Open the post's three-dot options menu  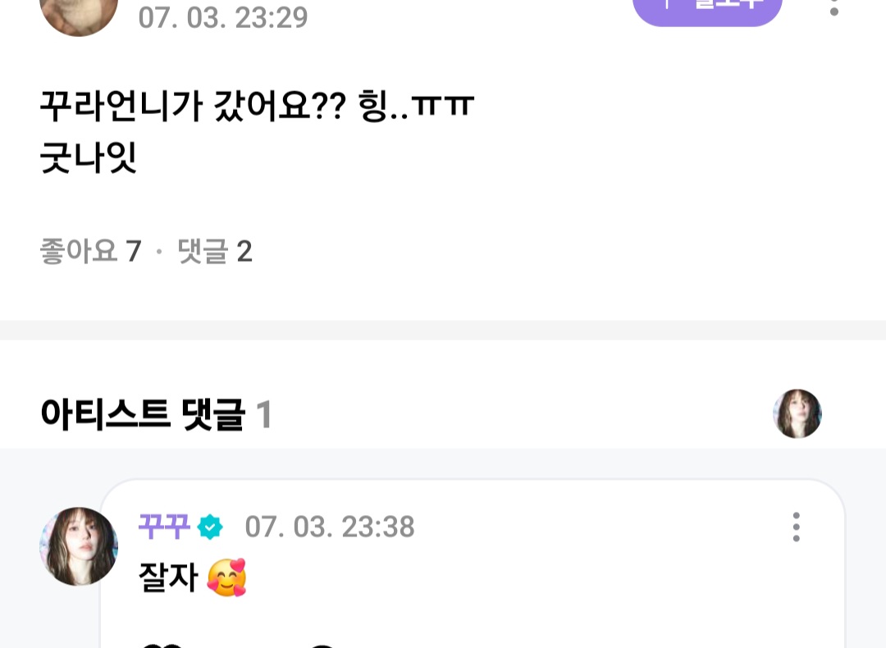tap(834, 8)
